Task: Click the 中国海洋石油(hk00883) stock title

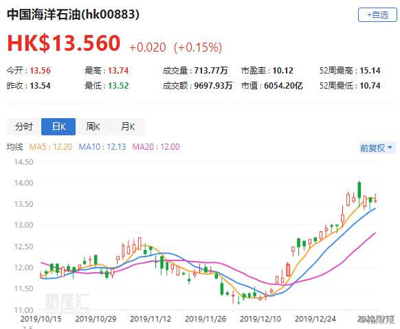Action: (74, 14)
